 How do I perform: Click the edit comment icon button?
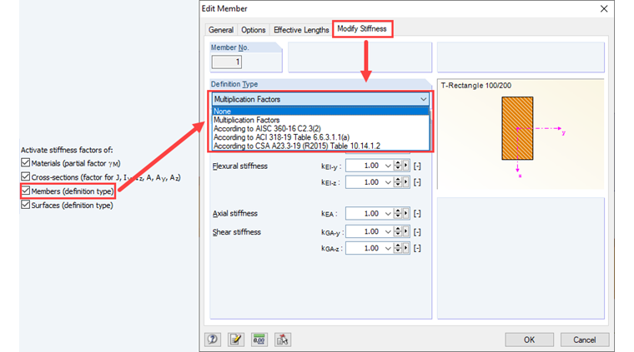[x=236, y=340]
